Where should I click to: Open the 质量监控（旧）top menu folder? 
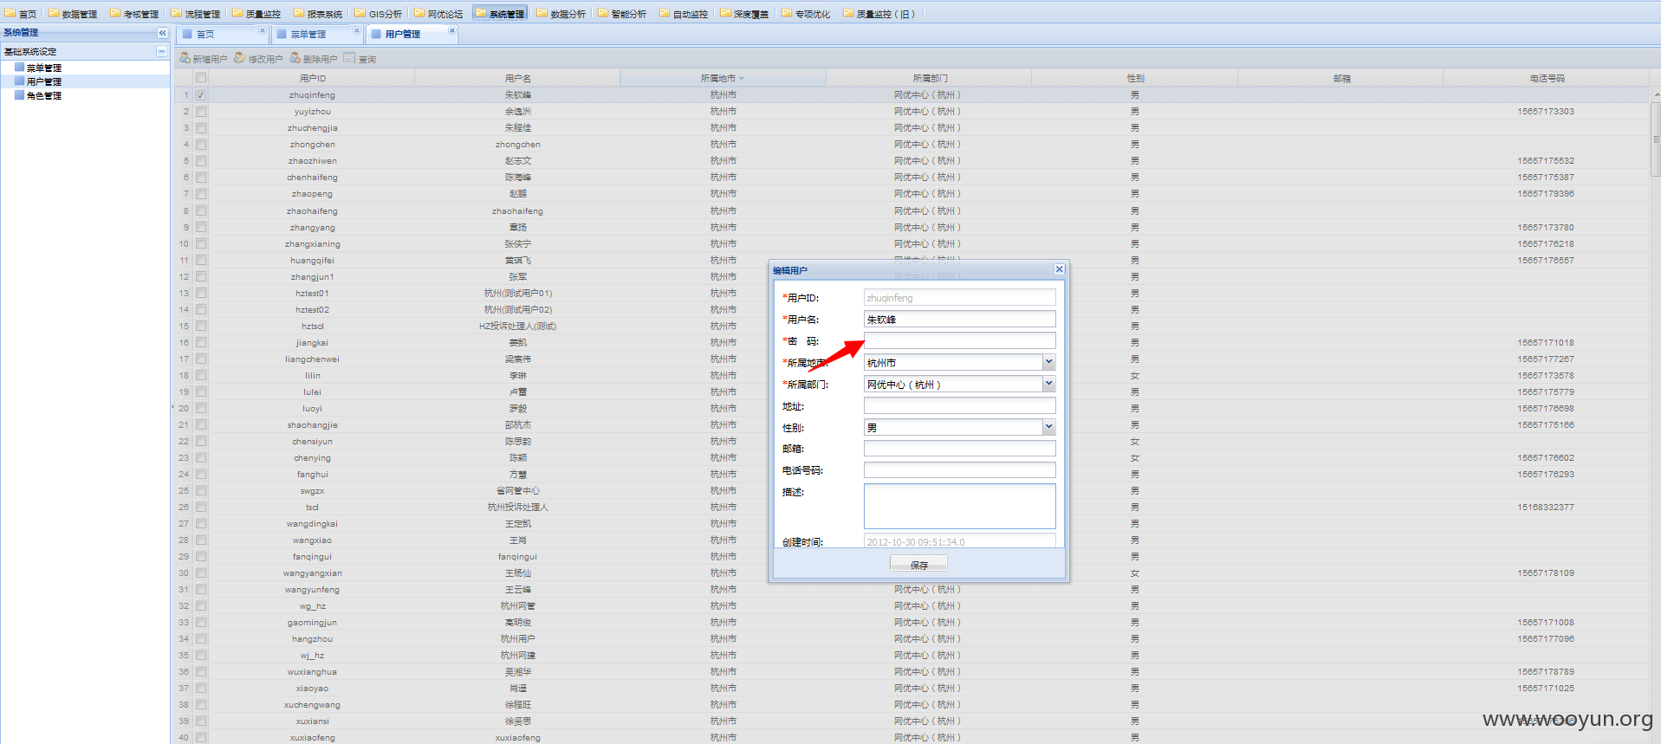(879, 14)
